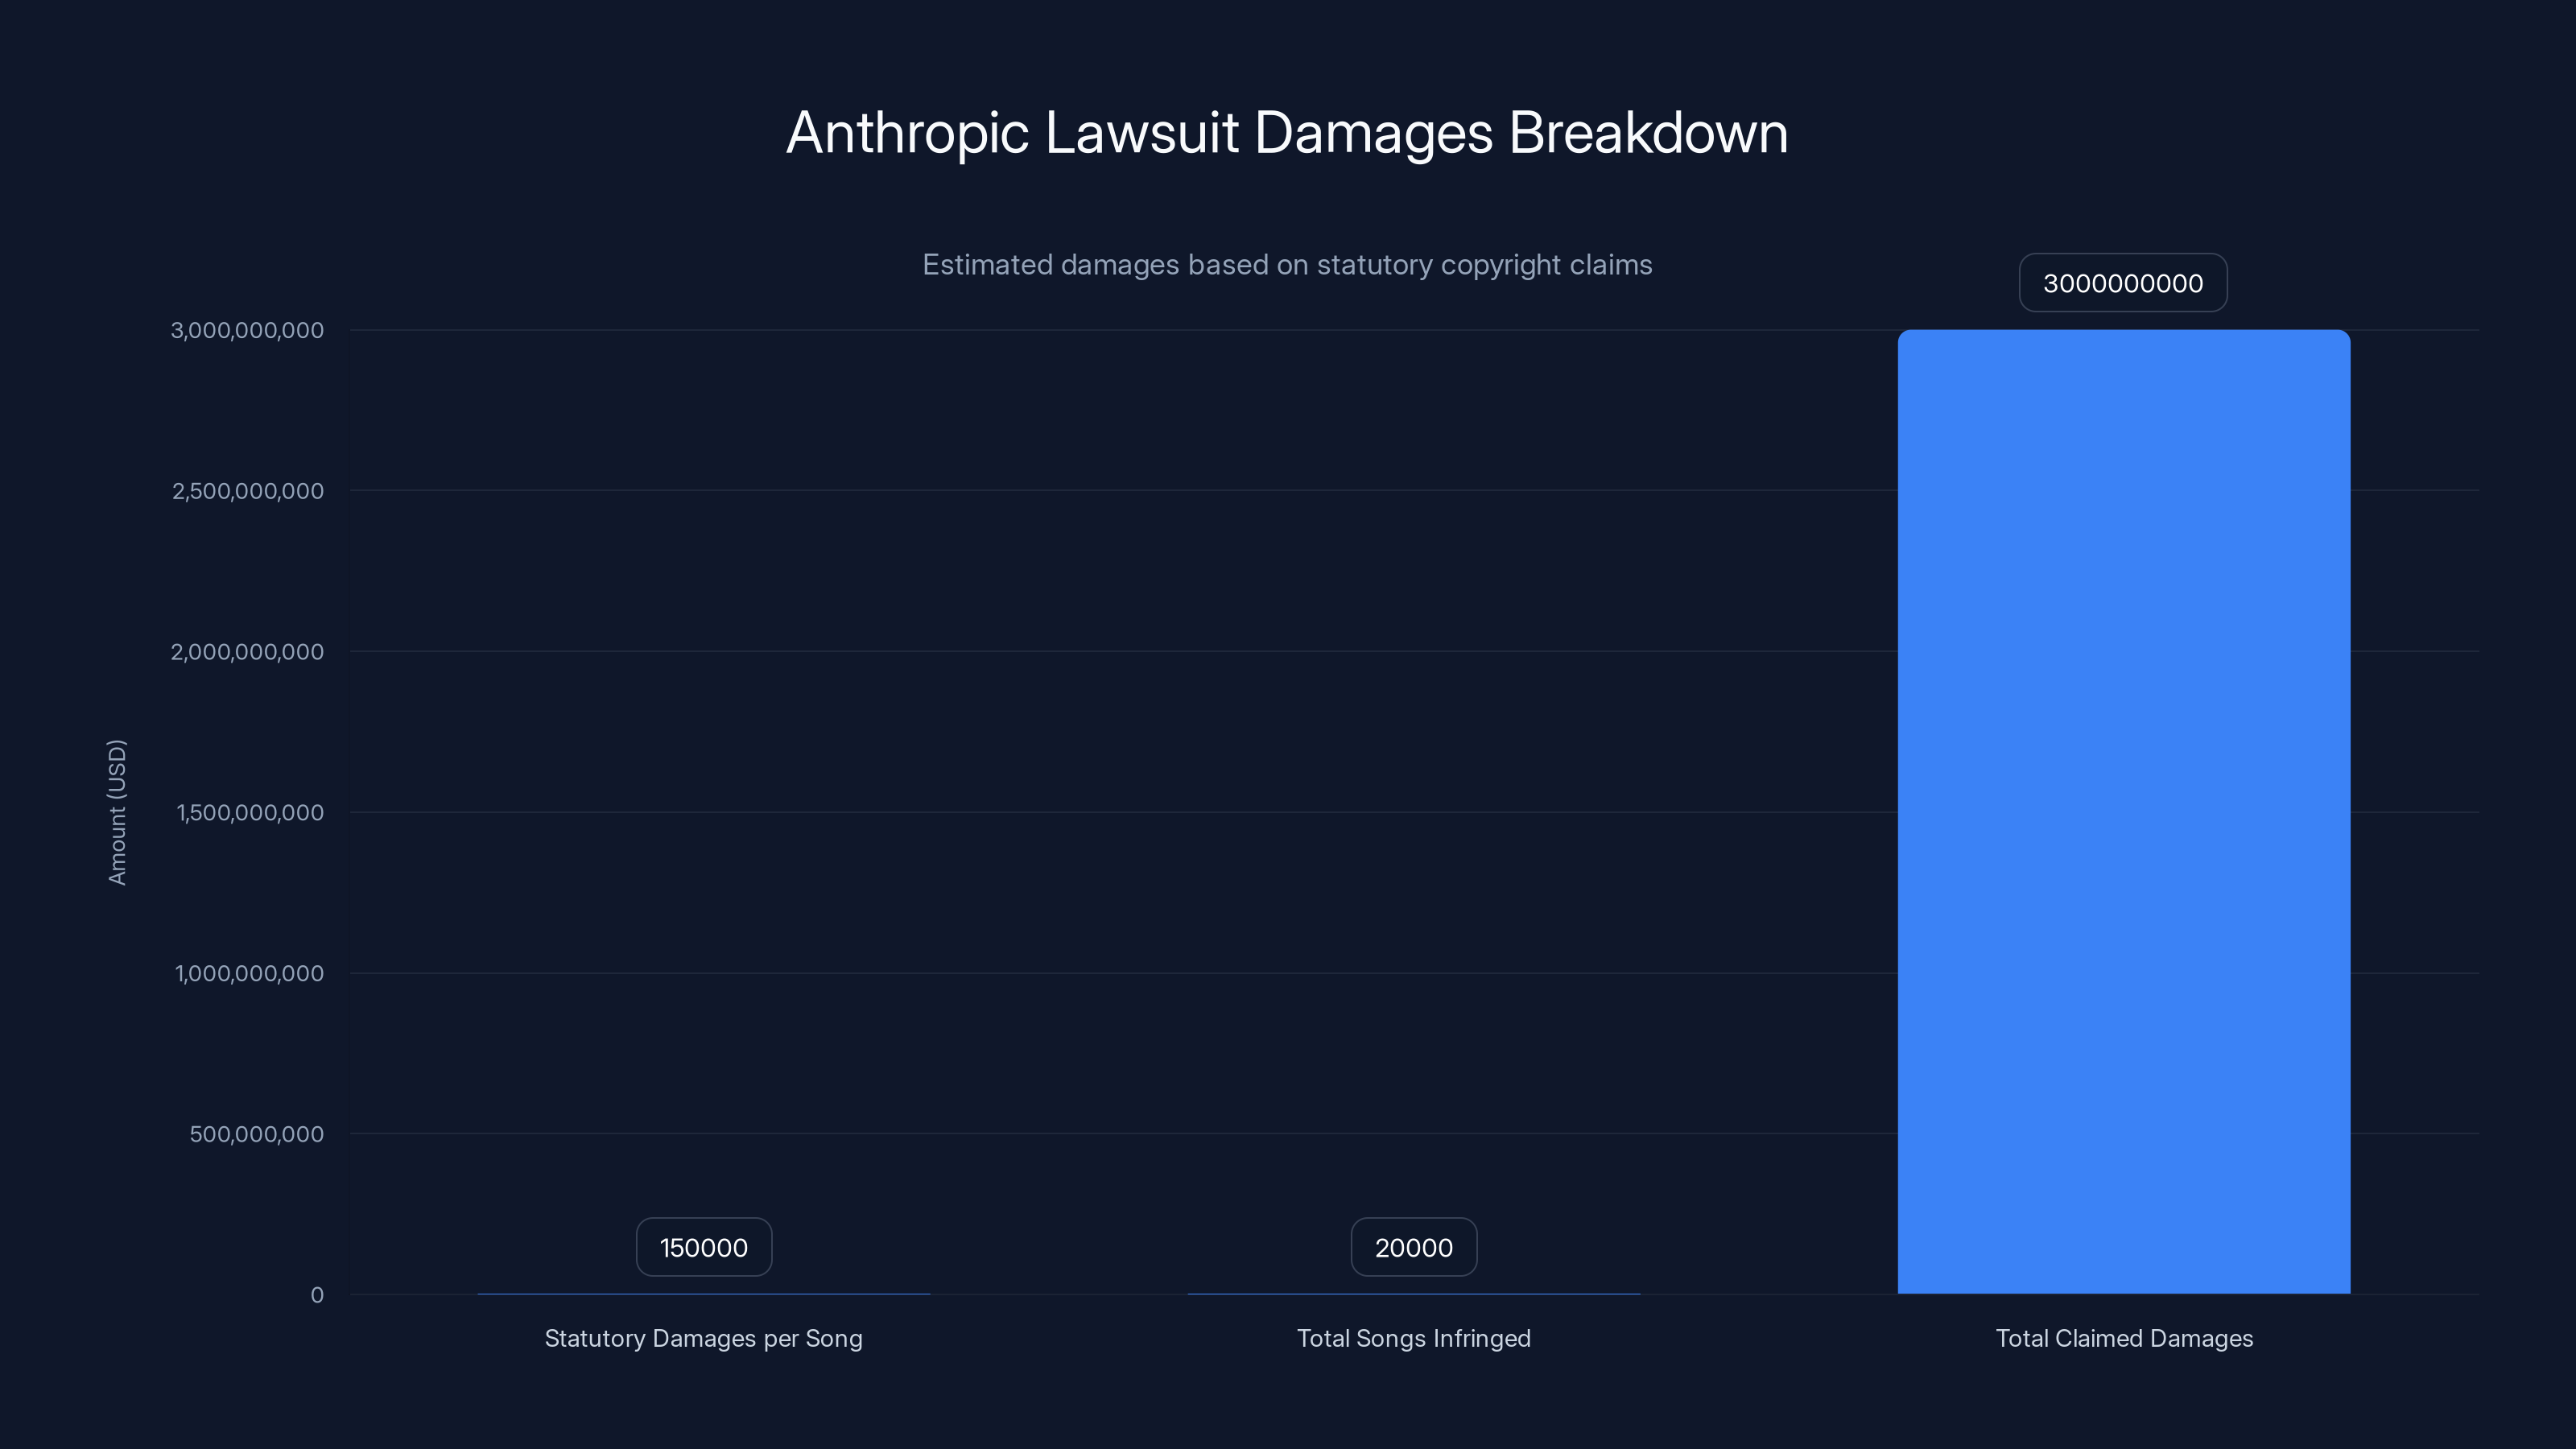2576x1449 pixels.
Task: Click the 3,000,000,000 y-axis tick label
Action: 247,330
